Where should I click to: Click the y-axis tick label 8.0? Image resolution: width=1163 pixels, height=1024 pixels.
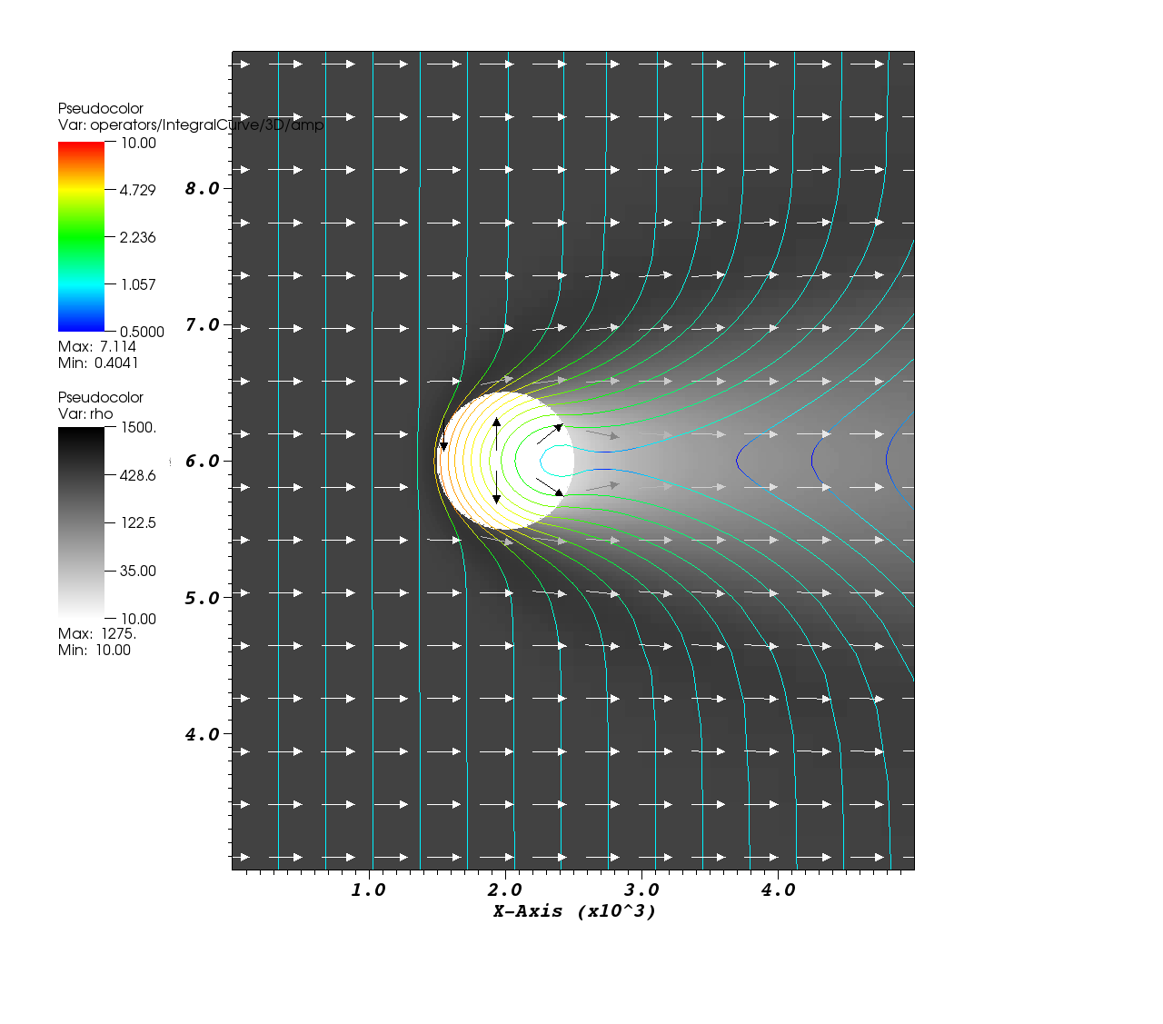click(203, 188)
